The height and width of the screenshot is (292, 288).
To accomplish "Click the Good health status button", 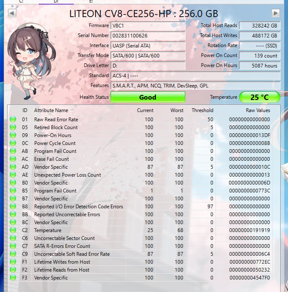I will (148, 97).
